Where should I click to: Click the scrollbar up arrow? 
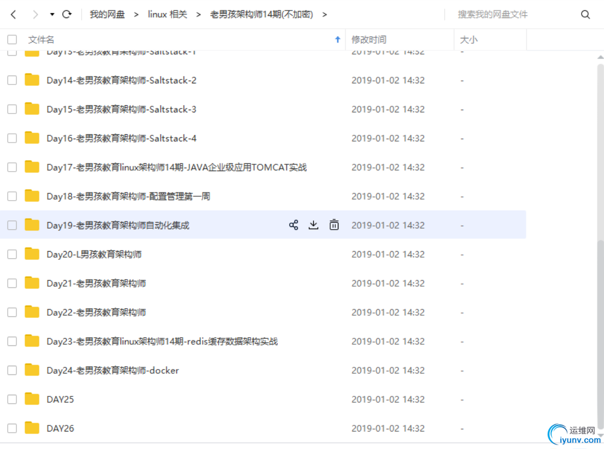click(600, 57)
